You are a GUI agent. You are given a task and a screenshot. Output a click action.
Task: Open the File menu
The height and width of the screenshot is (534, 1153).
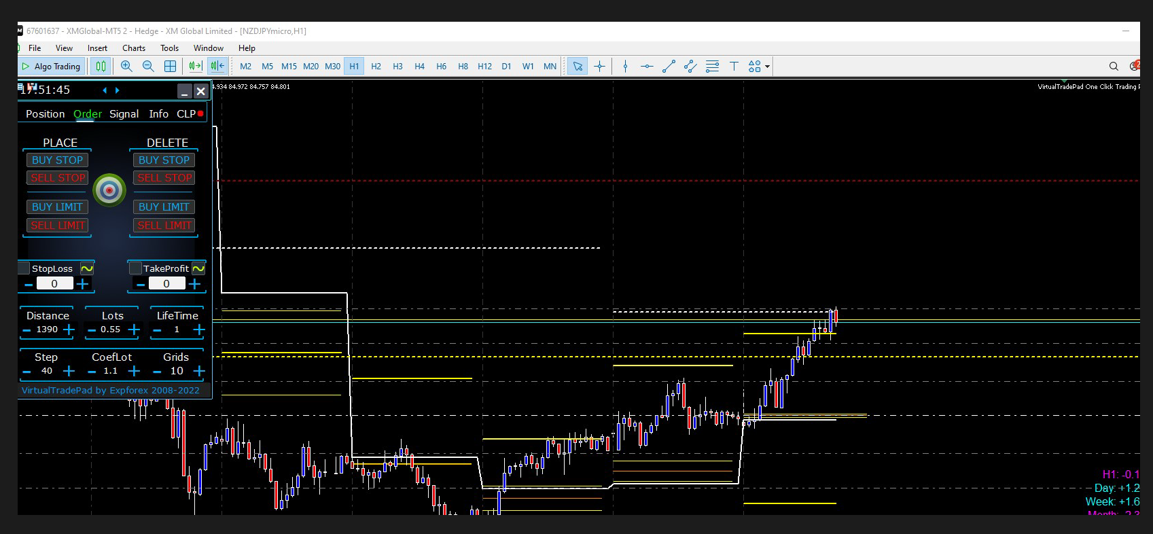35,48
